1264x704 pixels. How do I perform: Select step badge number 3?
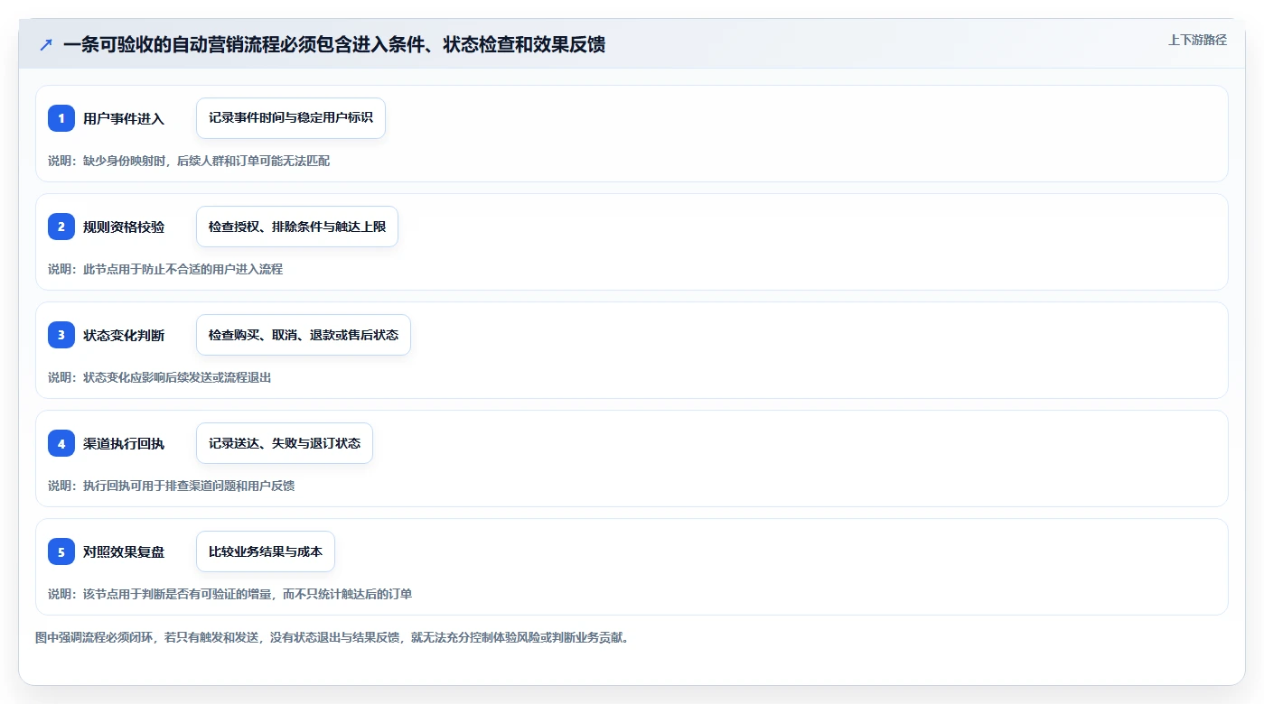pos(61,335)
